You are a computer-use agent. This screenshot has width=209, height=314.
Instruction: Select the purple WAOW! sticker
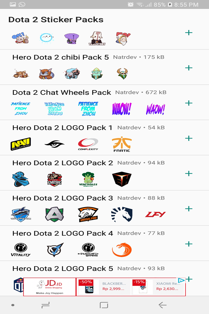point(122,109)
